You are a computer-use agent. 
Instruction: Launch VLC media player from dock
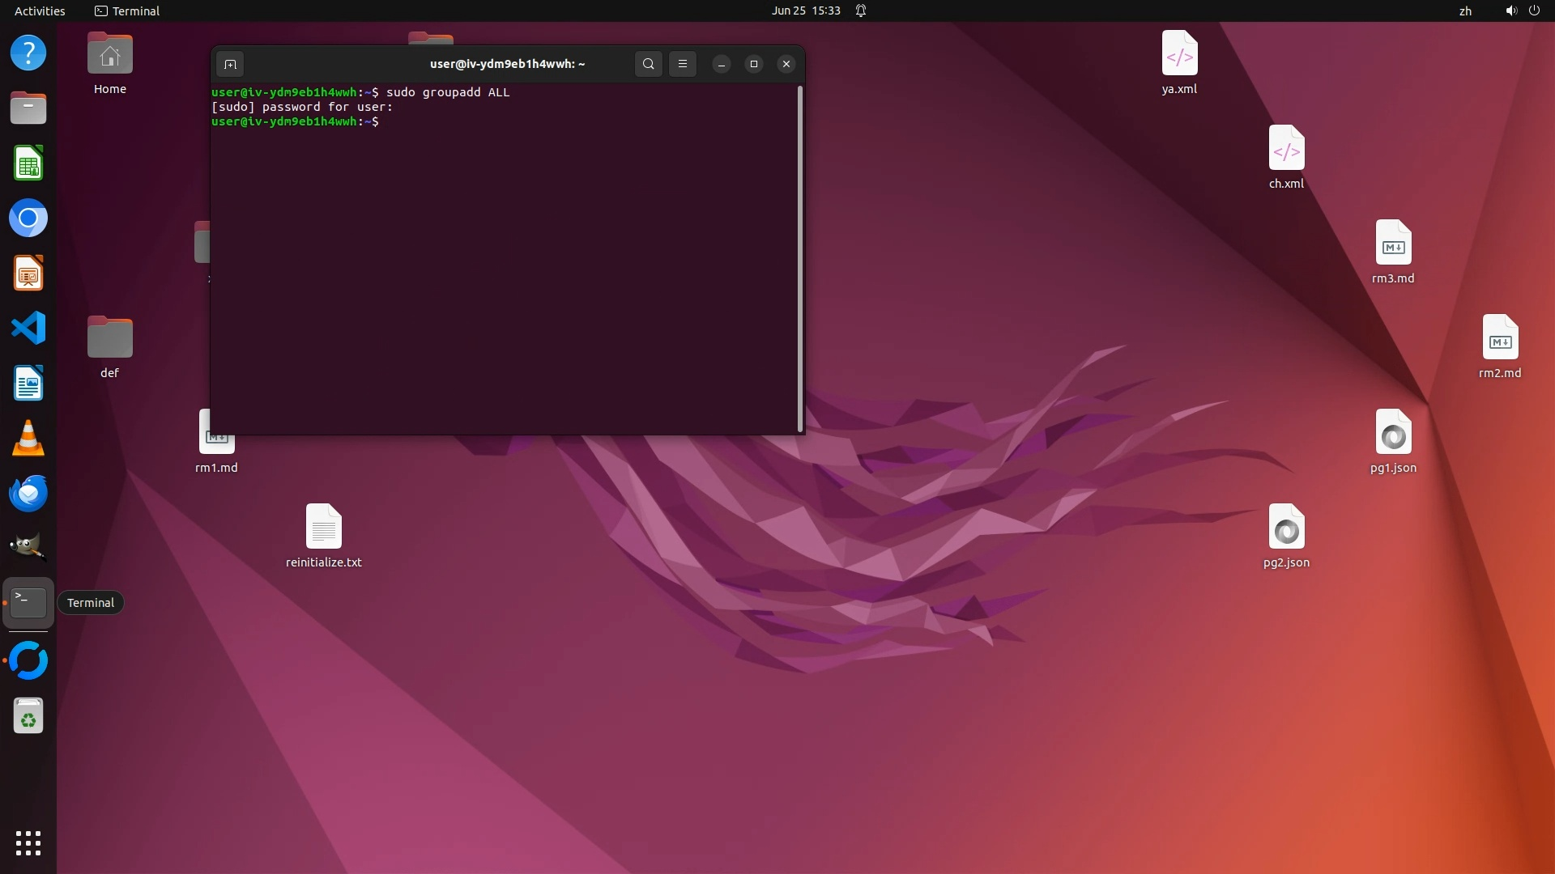tap(28, 439)
